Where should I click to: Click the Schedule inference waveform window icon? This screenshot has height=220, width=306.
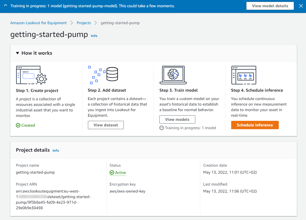(x=244, y=75)
